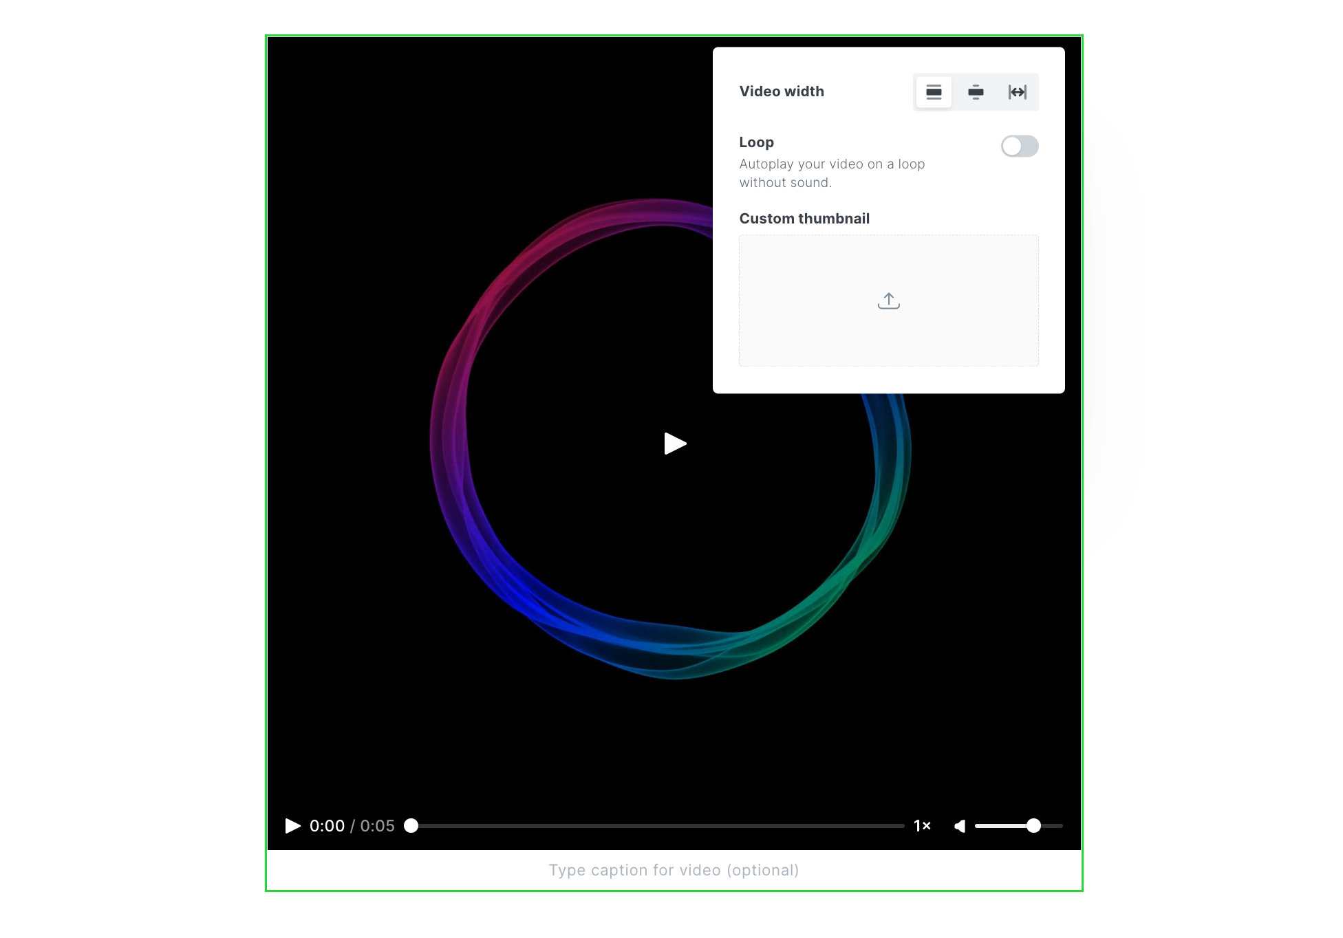The image size is (1343, 938).
Task: Click the 0:00 current time display
Action: (x=327, y=826)
